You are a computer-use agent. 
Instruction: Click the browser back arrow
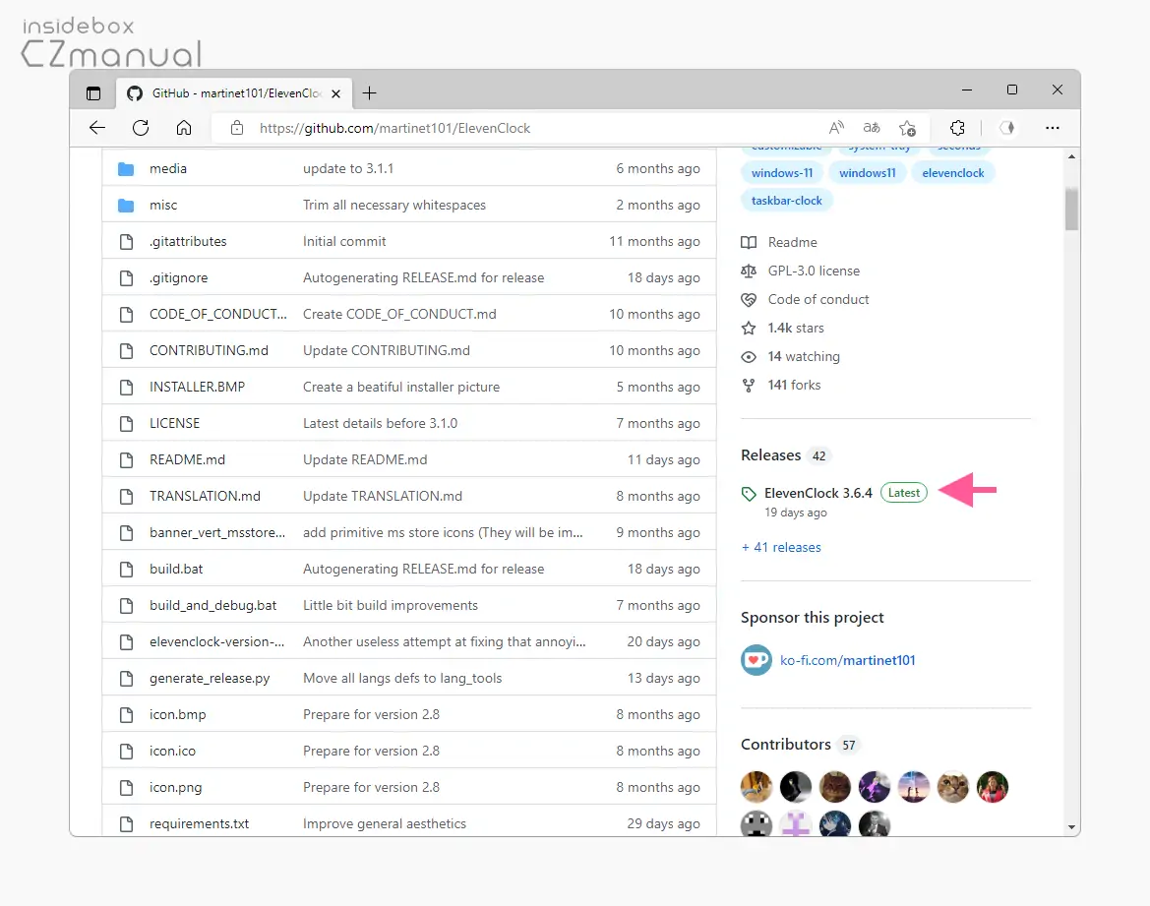coord(96,128)
